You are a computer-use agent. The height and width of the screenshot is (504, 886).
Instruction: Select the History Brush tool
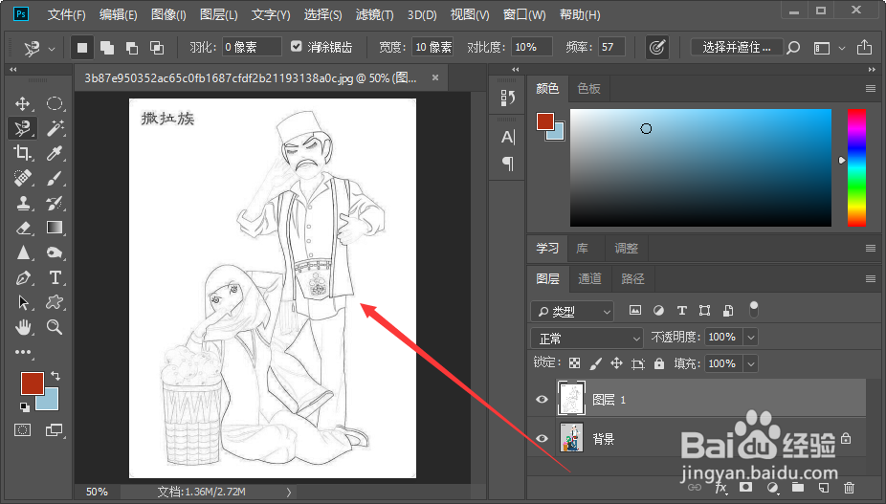tap(55, 203)
